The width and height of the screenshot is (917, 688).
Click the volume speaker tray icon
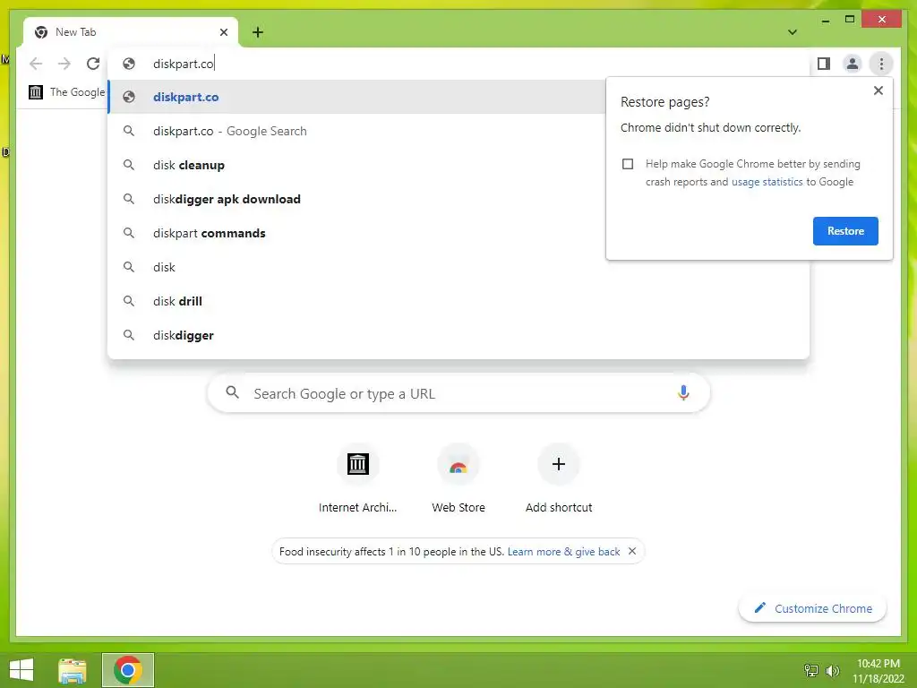(832, 670)
